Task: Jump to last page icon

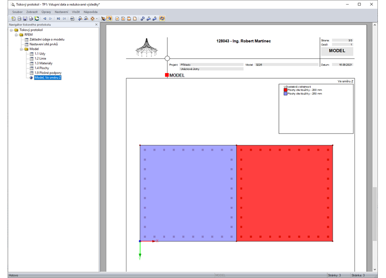Action: tap(65, 18)
